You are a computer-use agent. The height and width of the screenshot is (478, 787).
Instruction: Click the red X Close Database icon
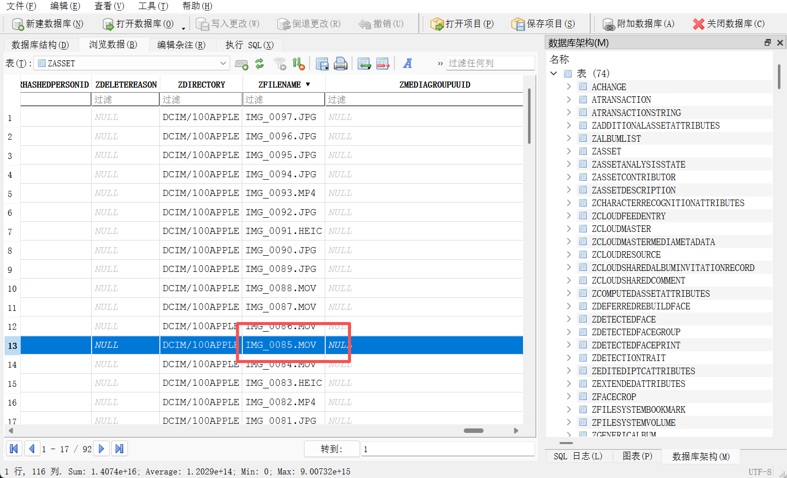pyautogui.click(x=698, y=24)
